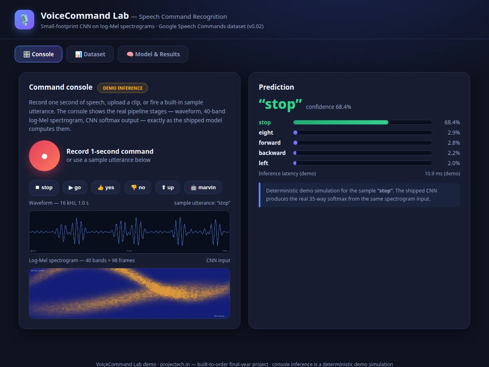Click the VoiceCommand Lab microphone logo
The width and height of the screenshot is (489, 367).
coord(24,20)
